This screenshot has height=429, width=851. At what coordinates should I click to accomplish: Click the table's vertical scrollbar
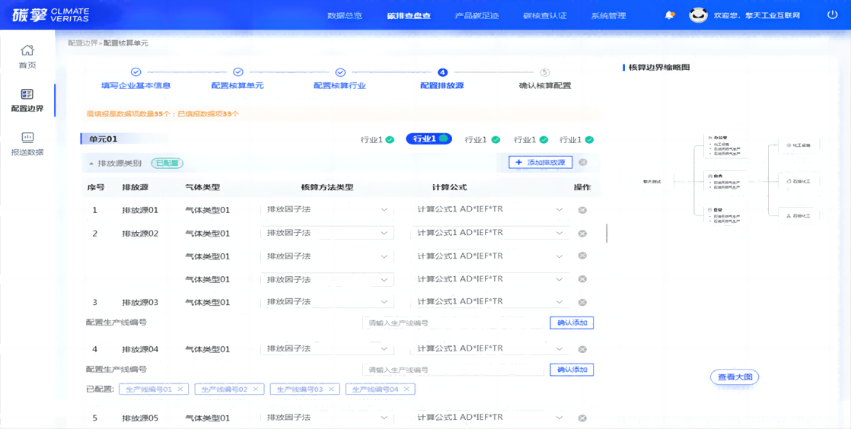tap(606, 234)
